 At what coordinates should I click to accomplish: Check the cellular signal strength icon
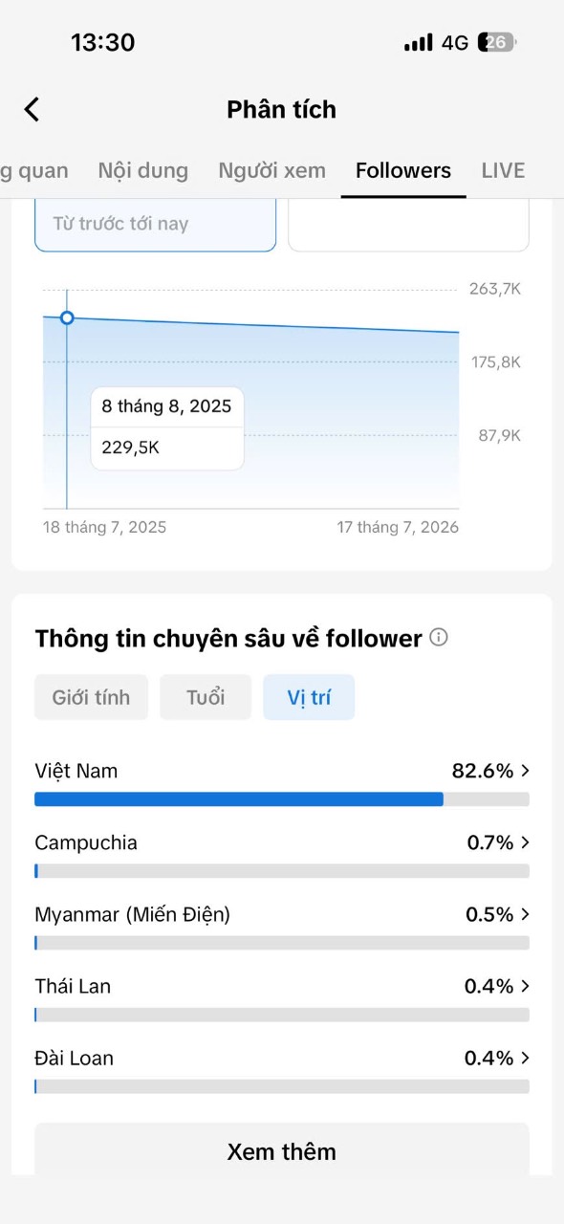pos(418,43)
